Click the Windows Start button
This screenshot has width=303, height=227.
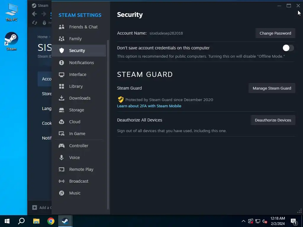pyautogui.click(x=7, y=221)
